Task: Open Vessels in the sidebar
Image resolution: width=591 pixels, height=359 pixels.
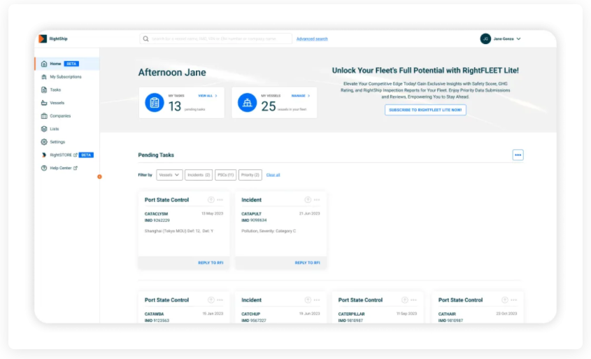Action: point(57,103)
